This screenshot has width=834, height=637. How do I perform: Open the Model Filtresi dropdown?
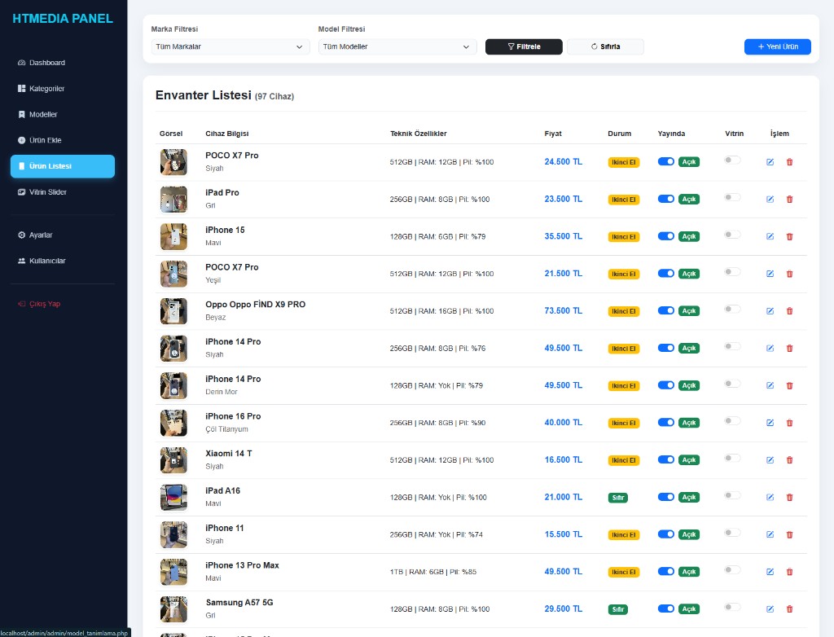(x=397, y=46)
